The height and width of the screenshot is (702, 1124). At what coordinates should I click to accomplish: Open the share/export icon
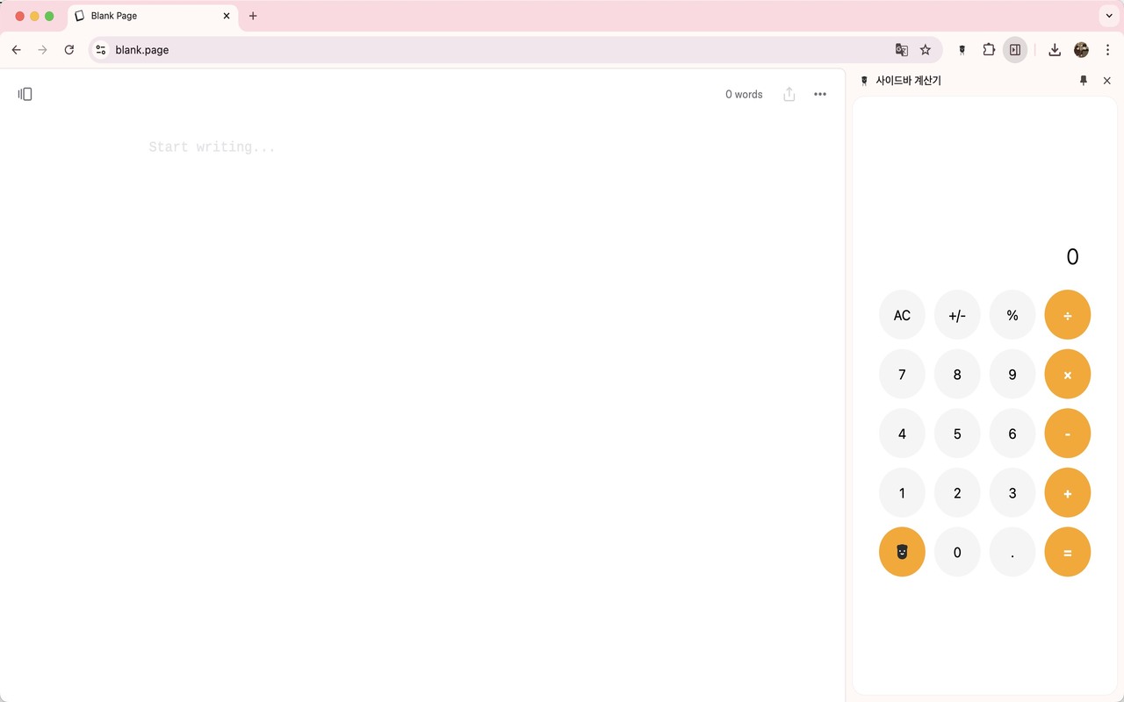[789, 94]
